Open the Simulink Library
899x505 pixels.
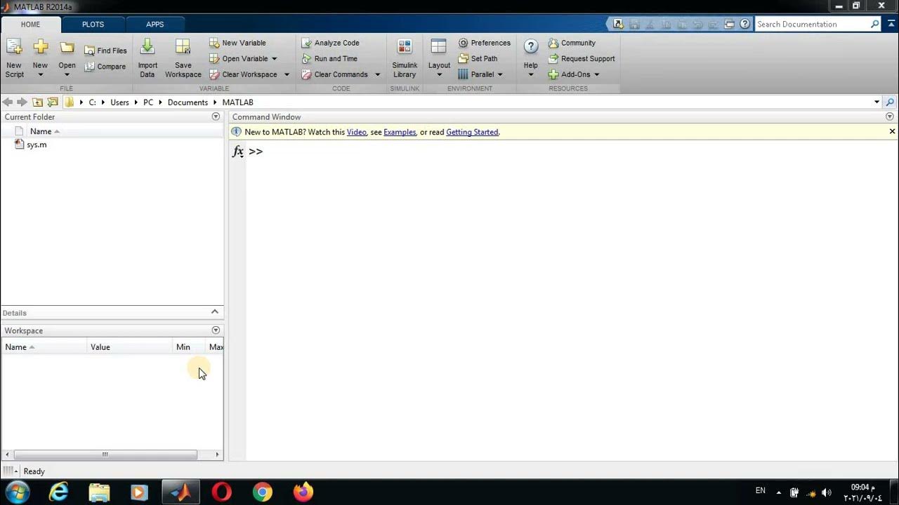[x=405, y=58]
